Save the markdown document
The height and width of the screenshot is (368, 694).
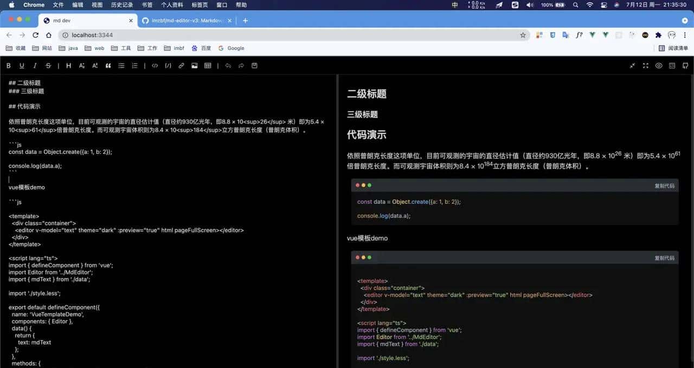pyautogui.click(x=254, y=66)
